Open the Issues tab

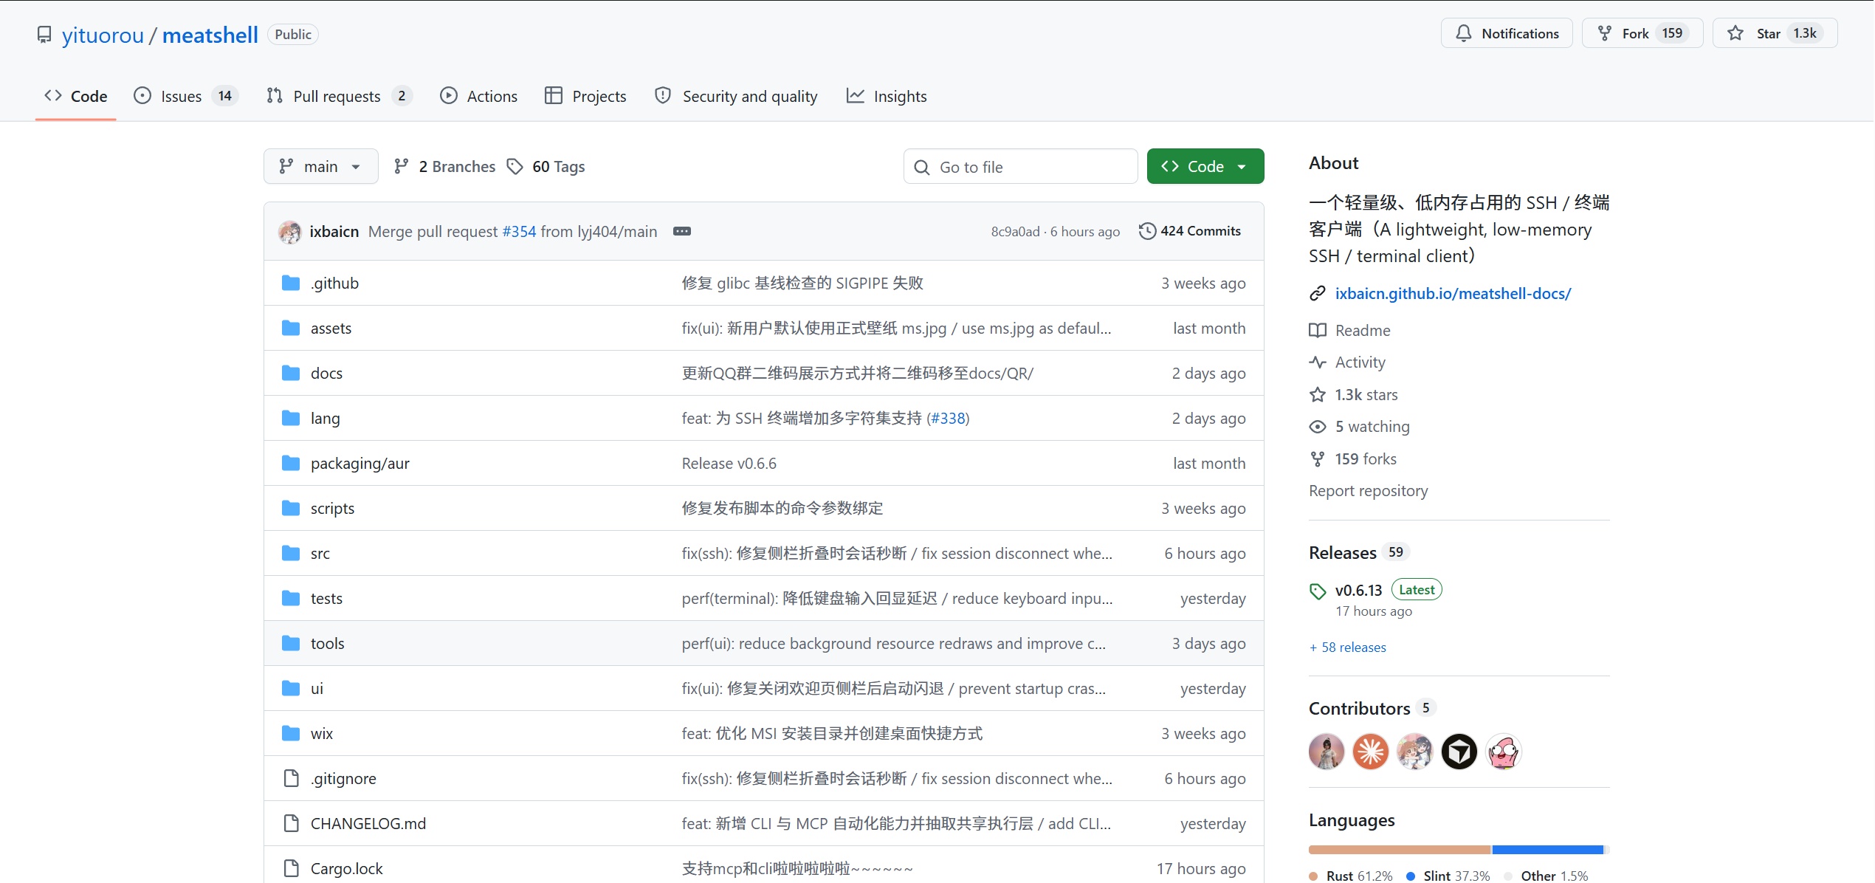pos(185,96)
